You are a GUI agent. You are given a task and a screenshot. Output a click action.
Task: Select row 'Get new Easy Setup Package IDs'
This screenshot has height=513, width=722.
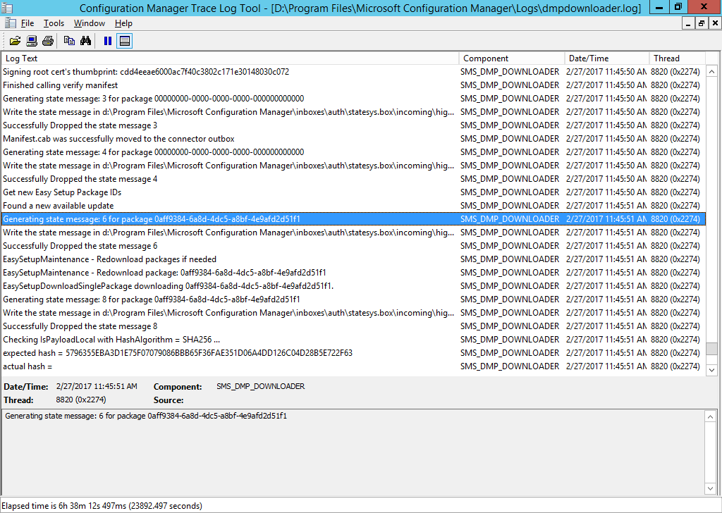click(x=353, y=192)
